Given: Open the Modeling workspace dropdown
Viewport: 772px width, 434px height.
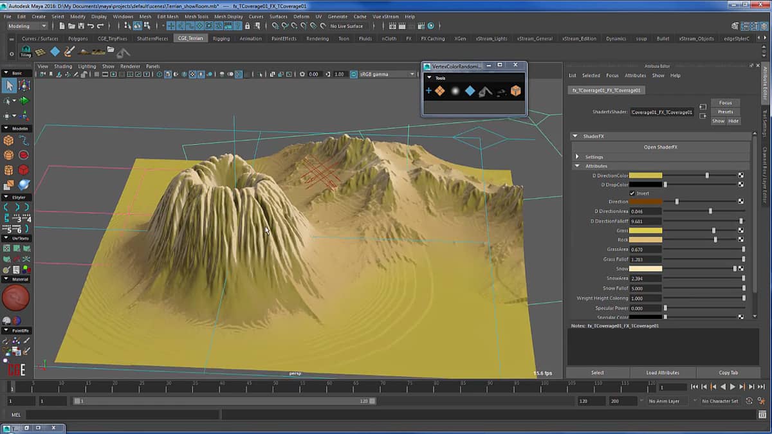Looking at the screenshot, I should pyautogui.click(x=27, y=26).
